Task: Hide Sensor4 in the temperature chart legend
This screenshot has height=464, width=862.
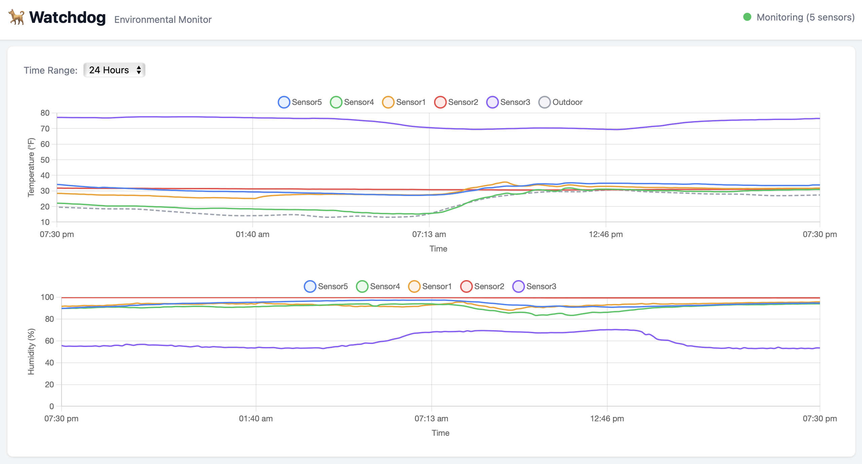Action: tap(336, 102)
